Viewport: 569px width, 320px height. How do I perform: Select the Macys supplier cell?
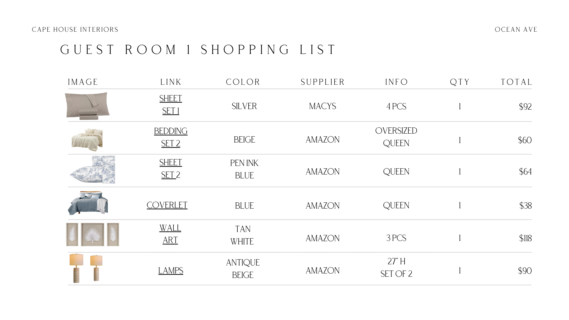pos(322,106)
